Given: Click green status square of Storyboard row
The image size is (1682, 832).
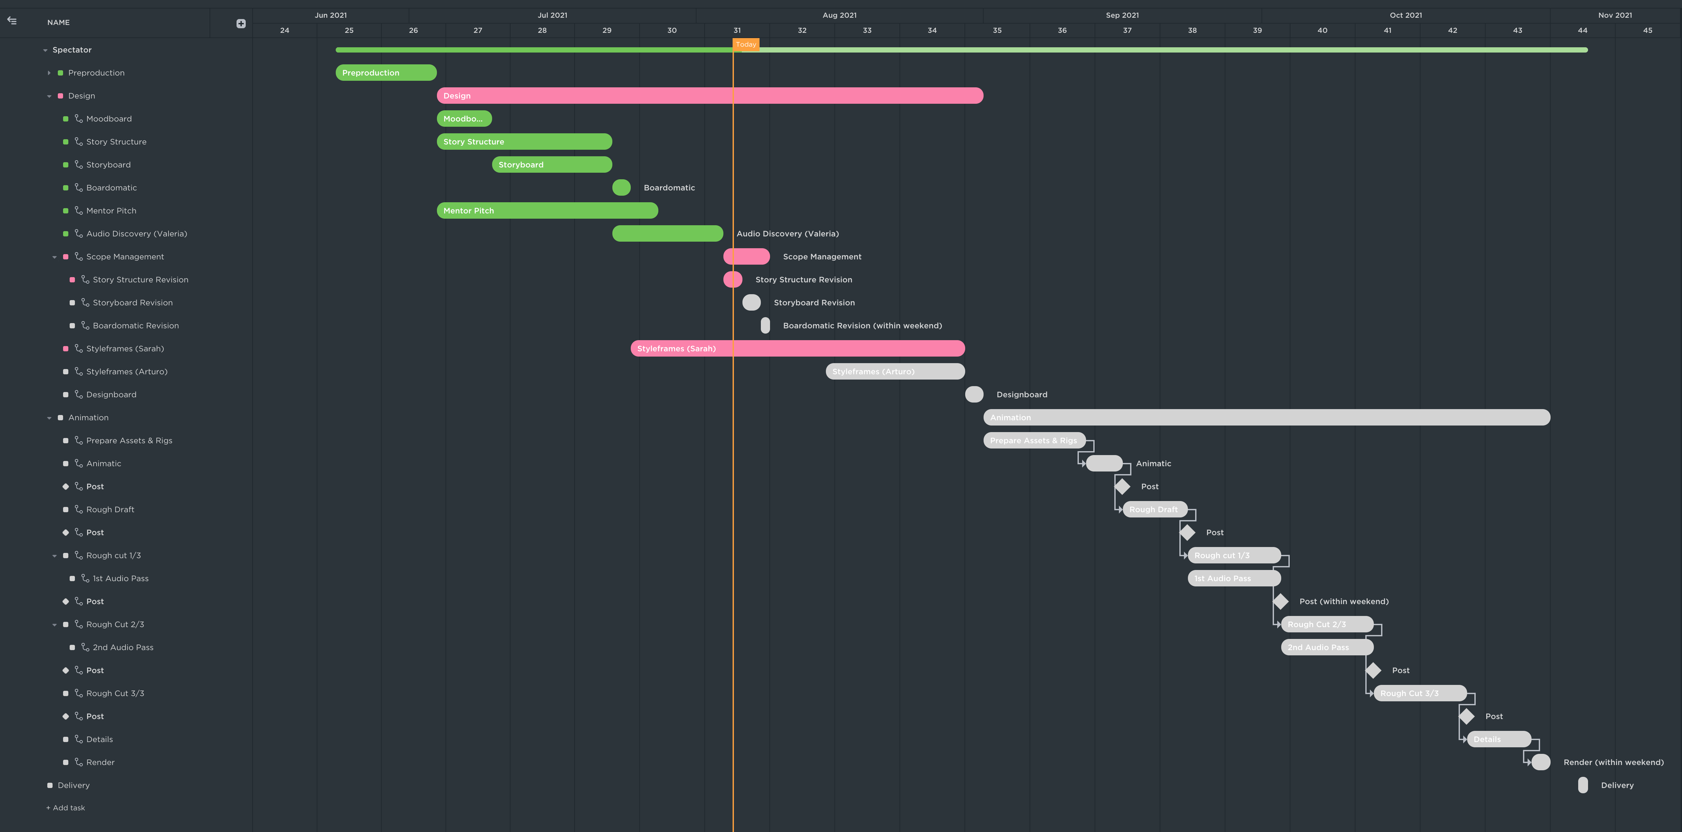Looking at the screenshot, I should (65, 164).
